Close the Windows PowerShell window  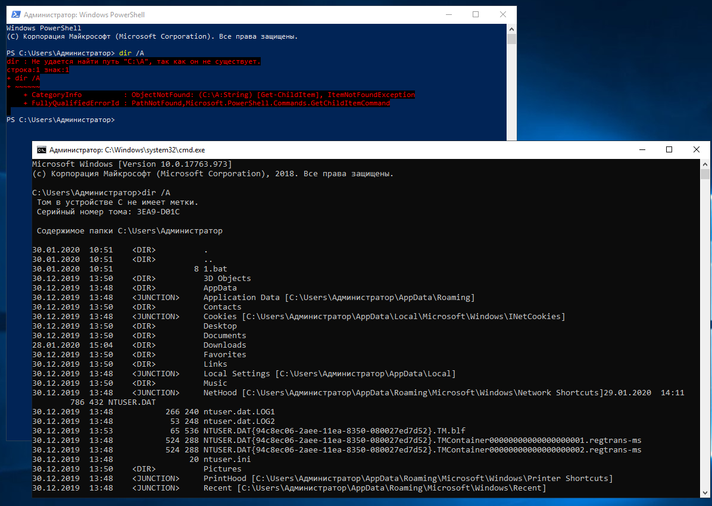[x=502, y=14]
